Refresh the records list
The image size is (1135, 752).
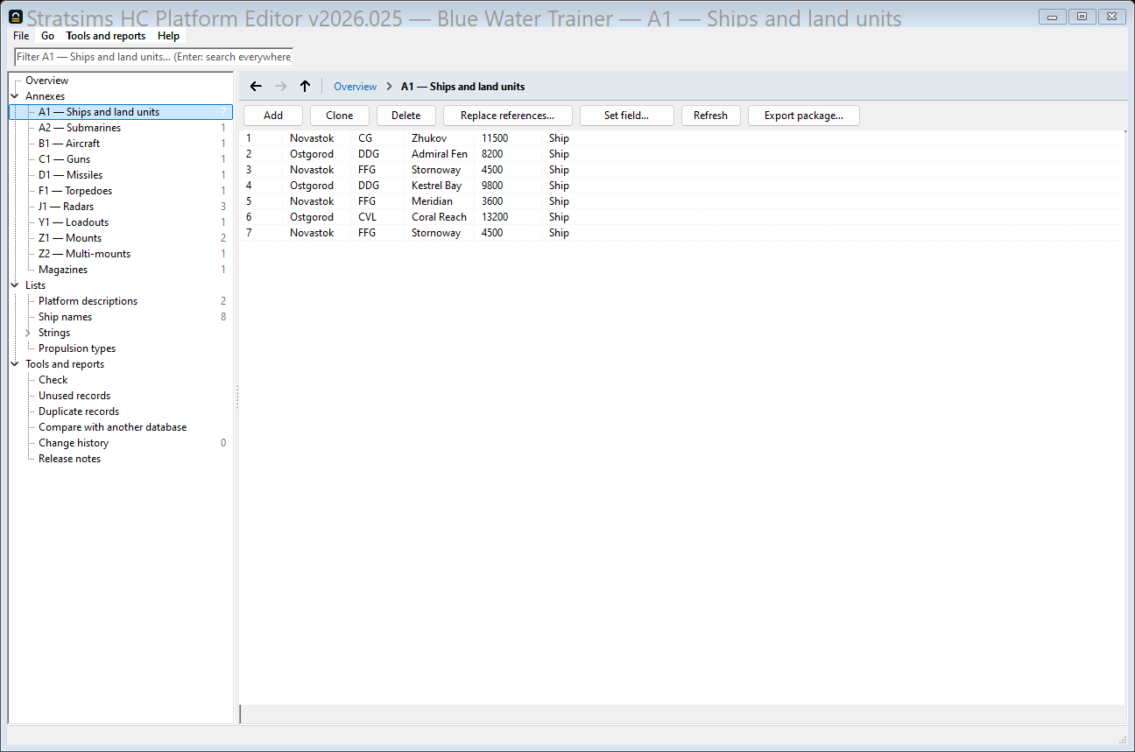711,116
